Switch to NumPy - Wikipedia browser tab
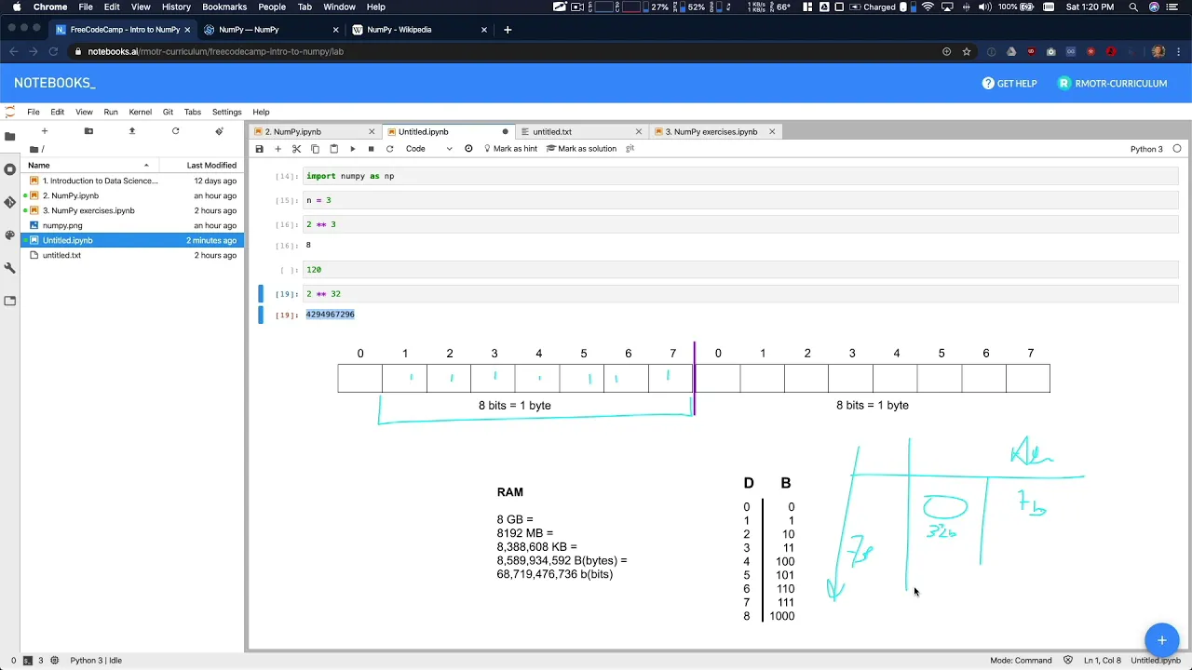 pos(418,30)
